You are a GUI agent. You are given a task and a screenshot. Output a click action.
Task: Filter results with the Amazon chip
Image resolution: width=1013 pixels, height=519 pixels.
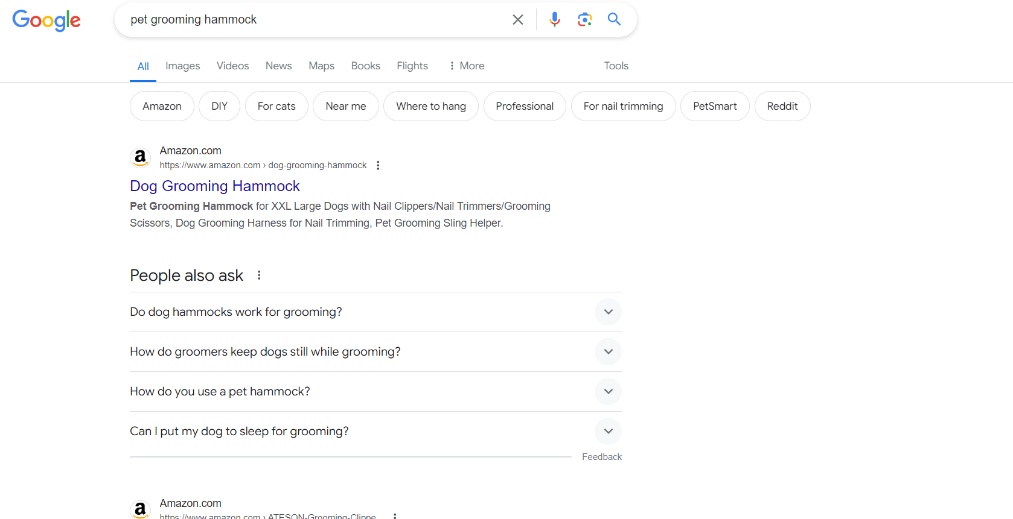click(x=162, y=106)
